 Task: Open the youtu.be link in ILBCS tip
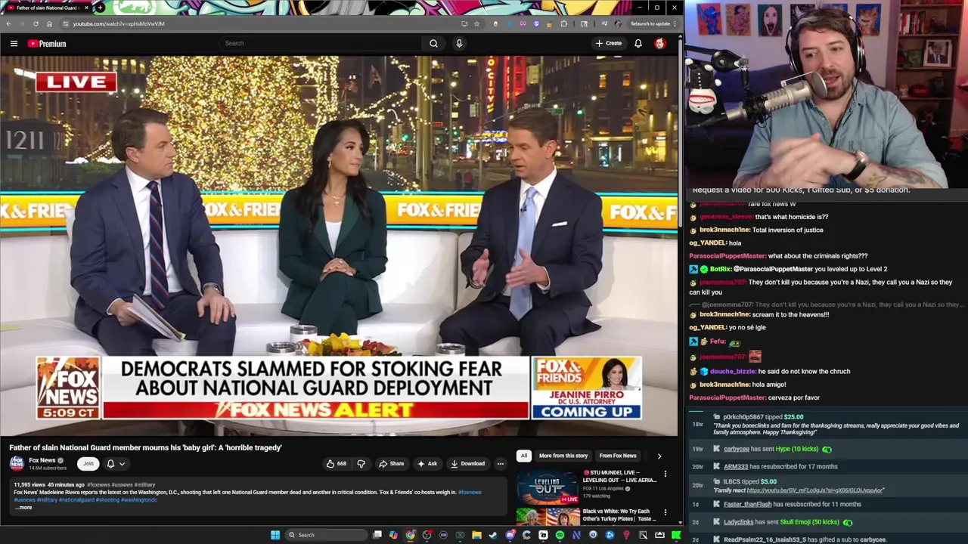click(x=815, y=490)
